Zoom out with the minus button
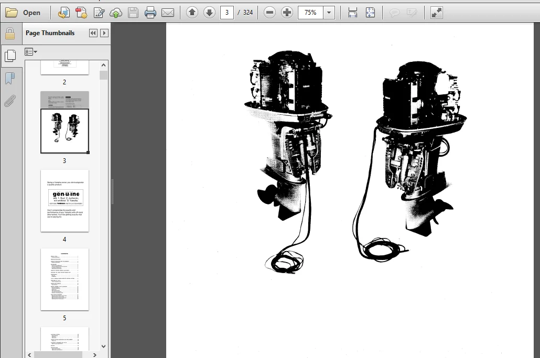540x358 pixels. [269, 13]
